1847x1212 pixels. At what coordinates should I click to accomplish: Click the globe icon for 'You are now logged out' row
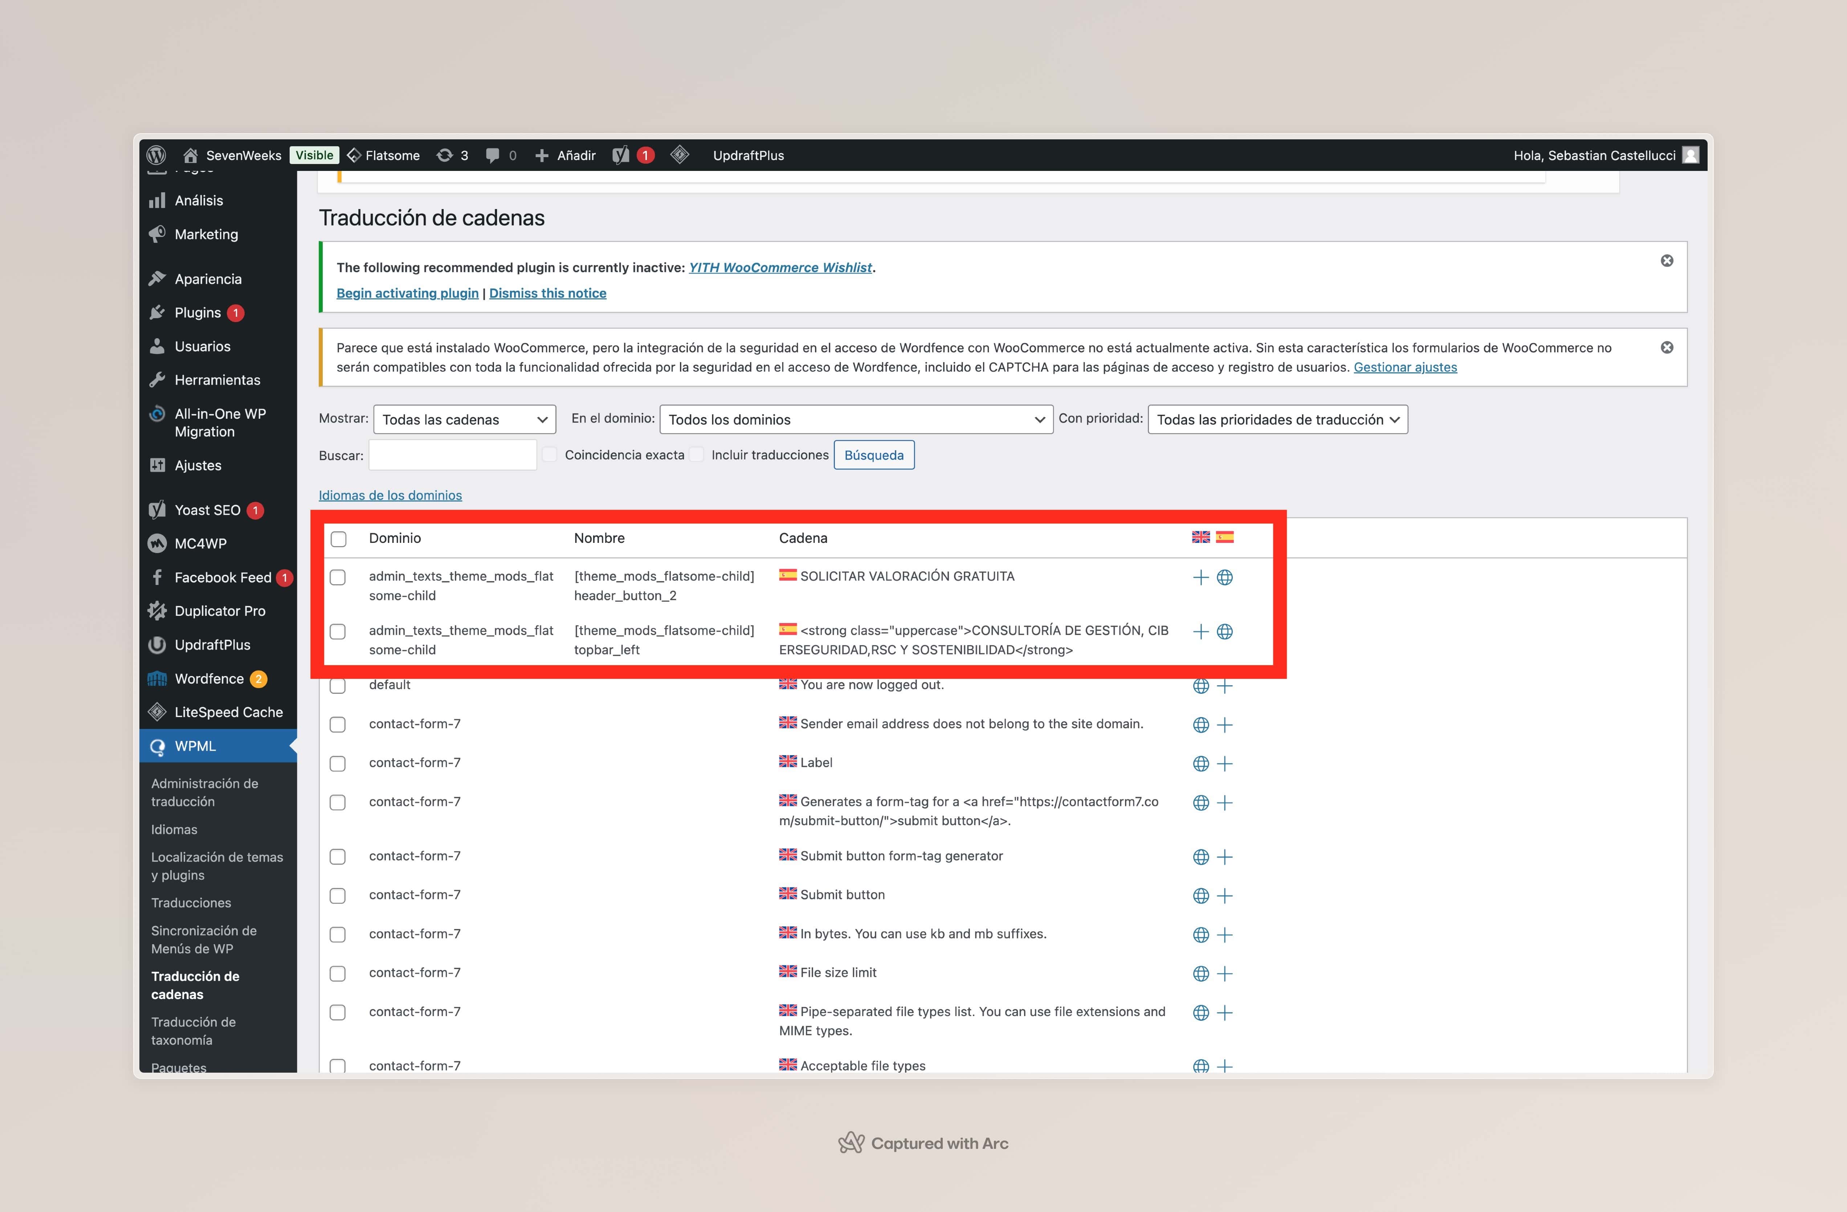pos(1200,686)
